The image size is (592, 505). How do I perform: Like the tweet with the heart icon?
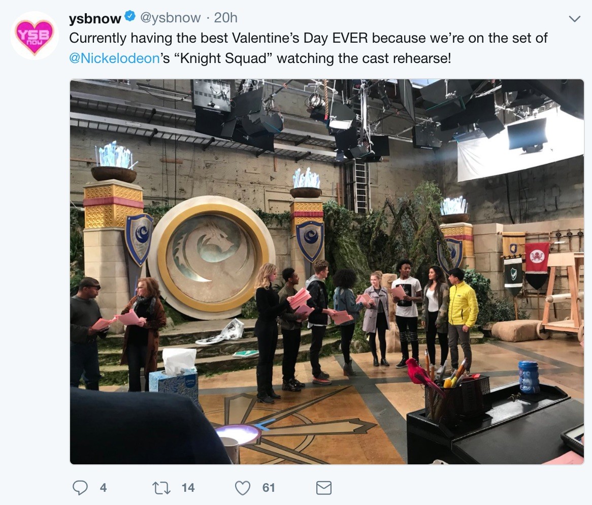pos(242,488)
